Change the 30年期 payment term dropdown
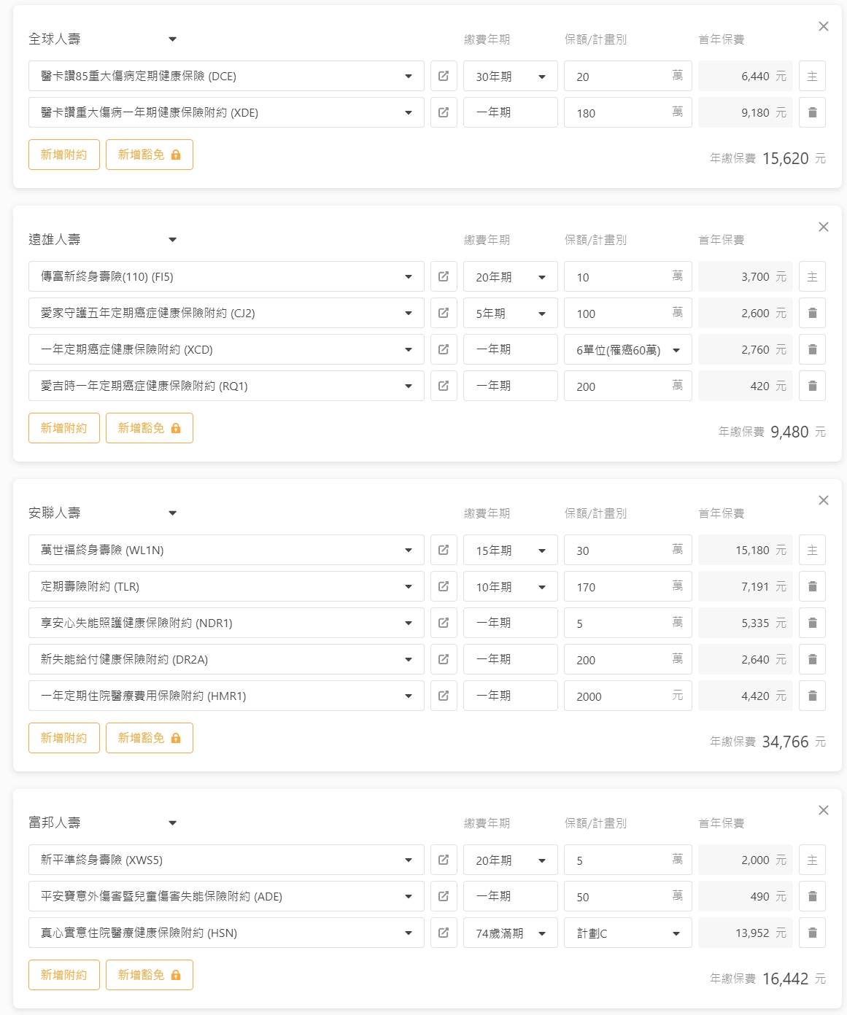 coord(510,76)
